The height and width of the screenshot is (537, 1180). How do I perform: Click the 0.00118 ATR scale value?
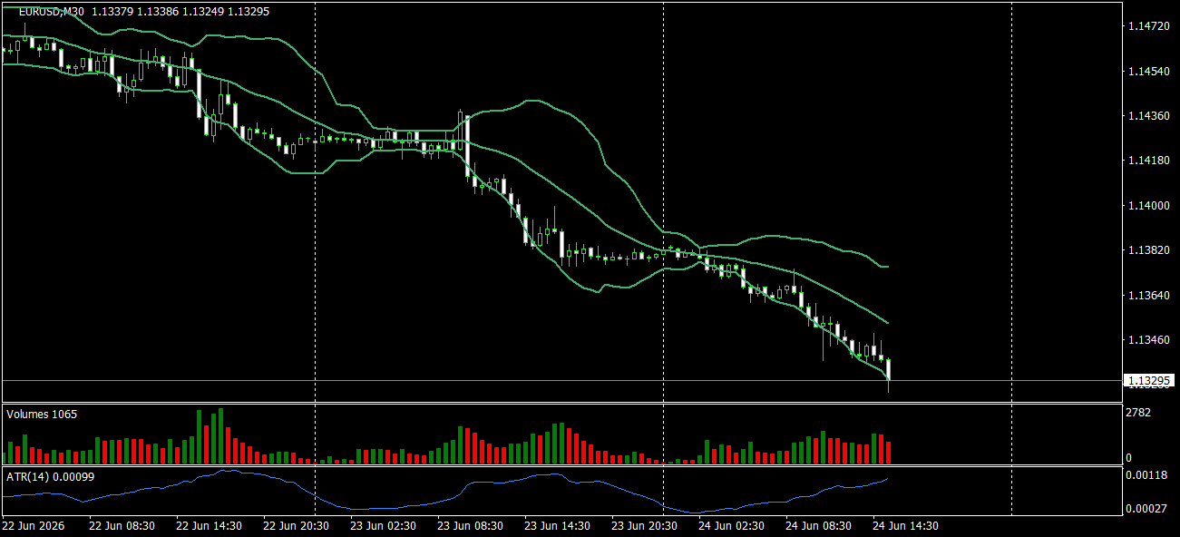pyautogui.click(x=1147, y=474)
